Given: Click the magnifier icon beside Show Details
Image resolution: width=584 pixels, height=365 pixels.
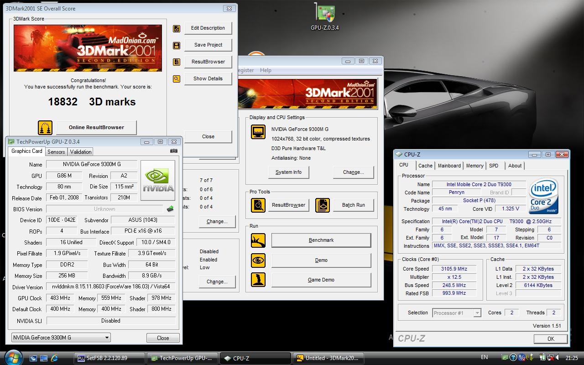Looking at the screenshot, I should [177, 79].
